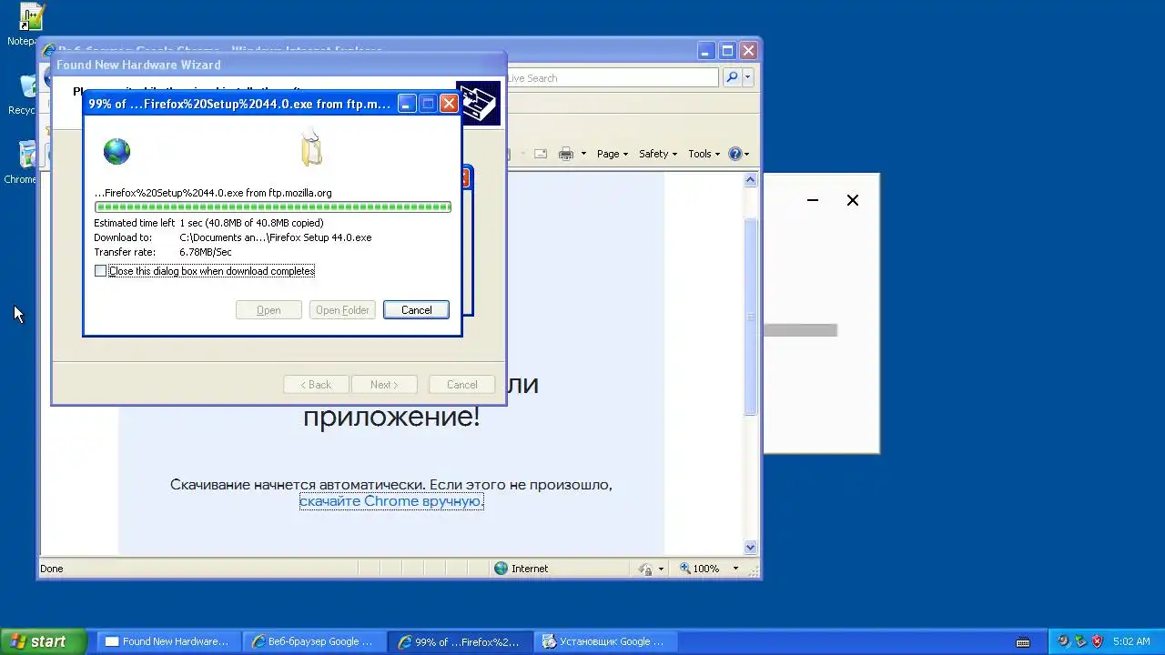Expand the privacy dropdown arrow in status bar
1165x655 pixels.
pos(661,569)
